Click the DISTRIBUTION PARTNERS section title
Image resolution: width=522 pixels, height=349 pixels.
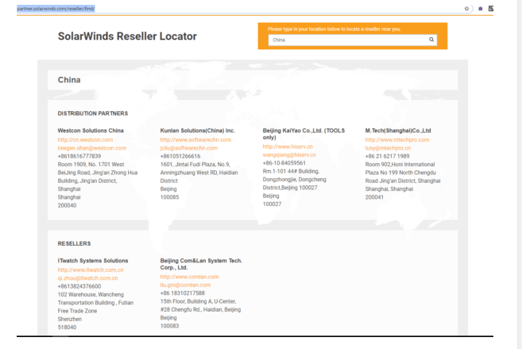(93, 114)
